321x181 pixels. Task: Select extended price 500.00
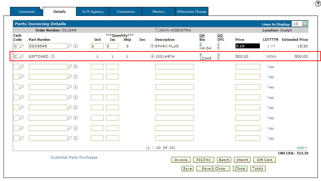301,56
